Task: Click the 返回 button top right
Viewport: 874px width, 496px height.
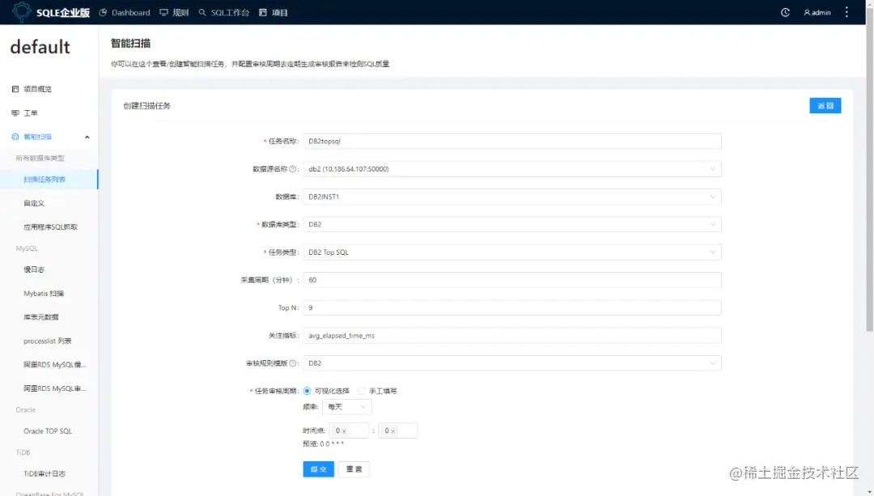Action: [x=825, y=105]
